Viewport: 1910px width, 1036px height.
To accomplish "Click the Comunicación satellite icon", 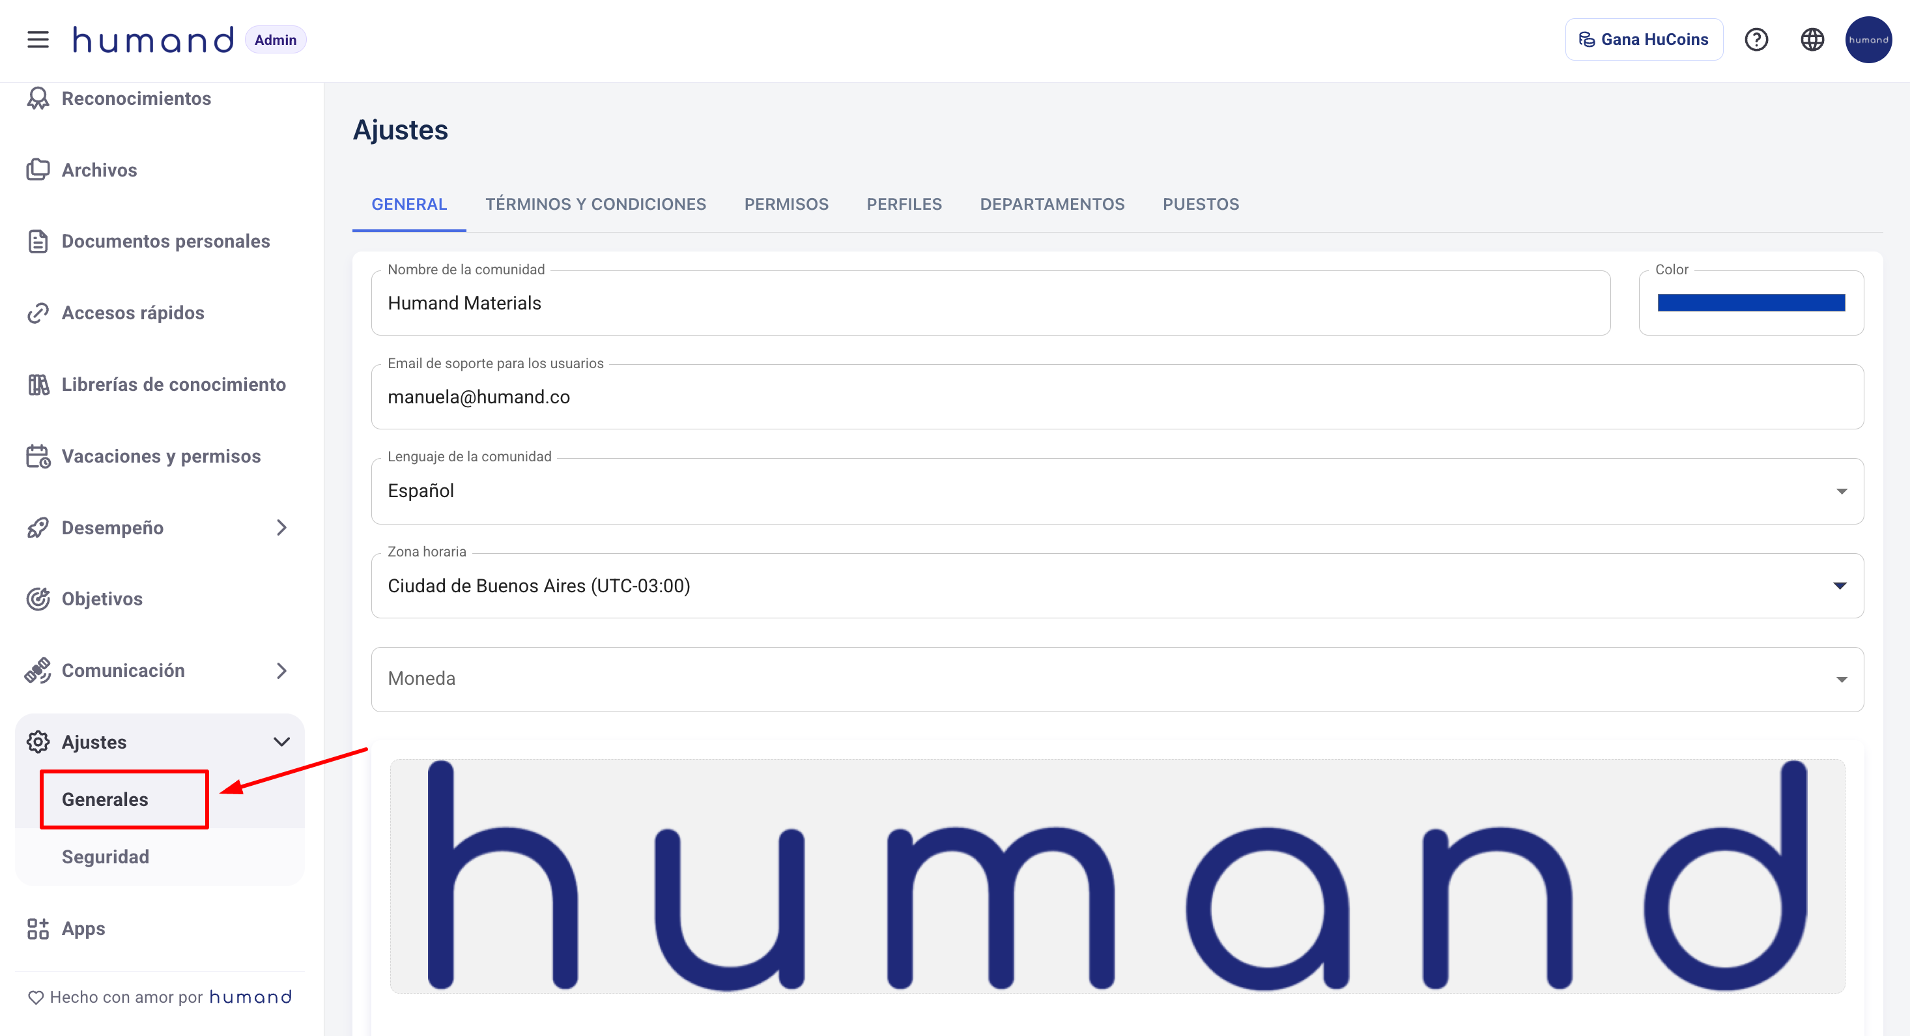I will [x=38, y=670].
